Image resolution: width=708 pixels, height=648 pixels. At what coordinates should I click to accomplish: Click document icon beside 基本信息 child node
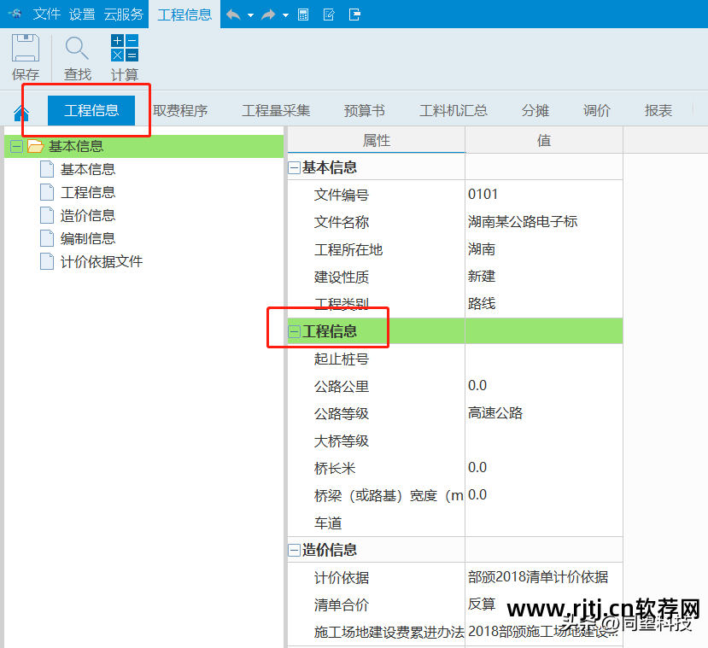[x=47, y=169]
